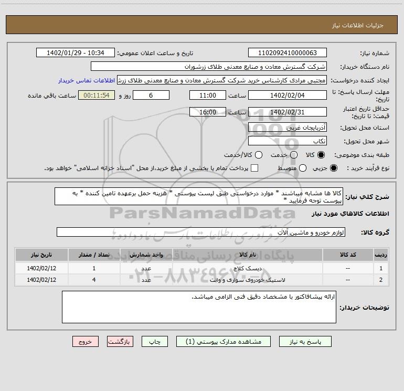This screenshot has height=391, width=404.
Task: Click the buyer organization name field
Action: [209, 67]
